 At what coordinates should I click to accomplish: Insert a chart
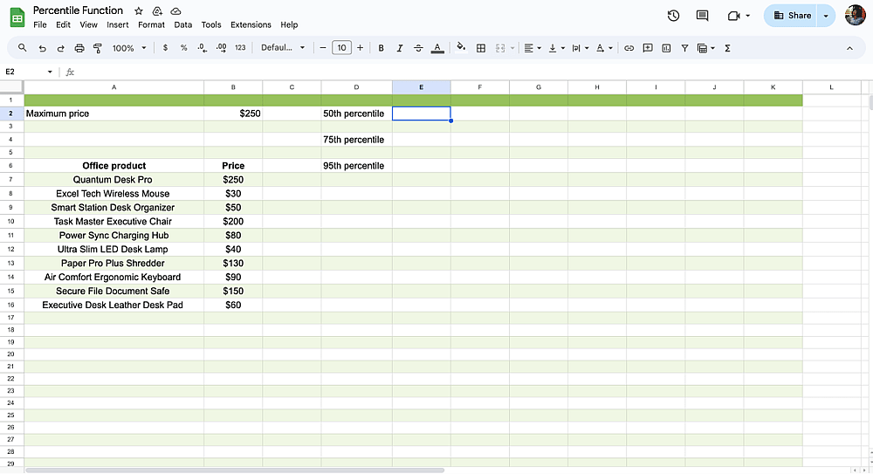tap(666, 49)
